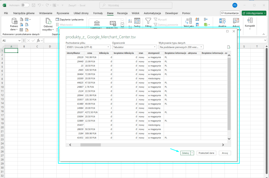Go to the Deweloper tab
This screenshot has height=178, width=269.
tap(172, 13)
